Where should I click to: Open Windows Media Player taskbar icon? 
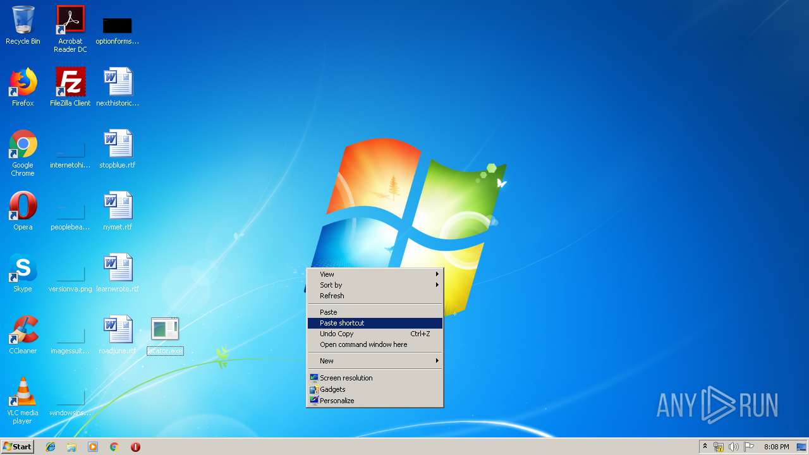(x=93, y=447)
